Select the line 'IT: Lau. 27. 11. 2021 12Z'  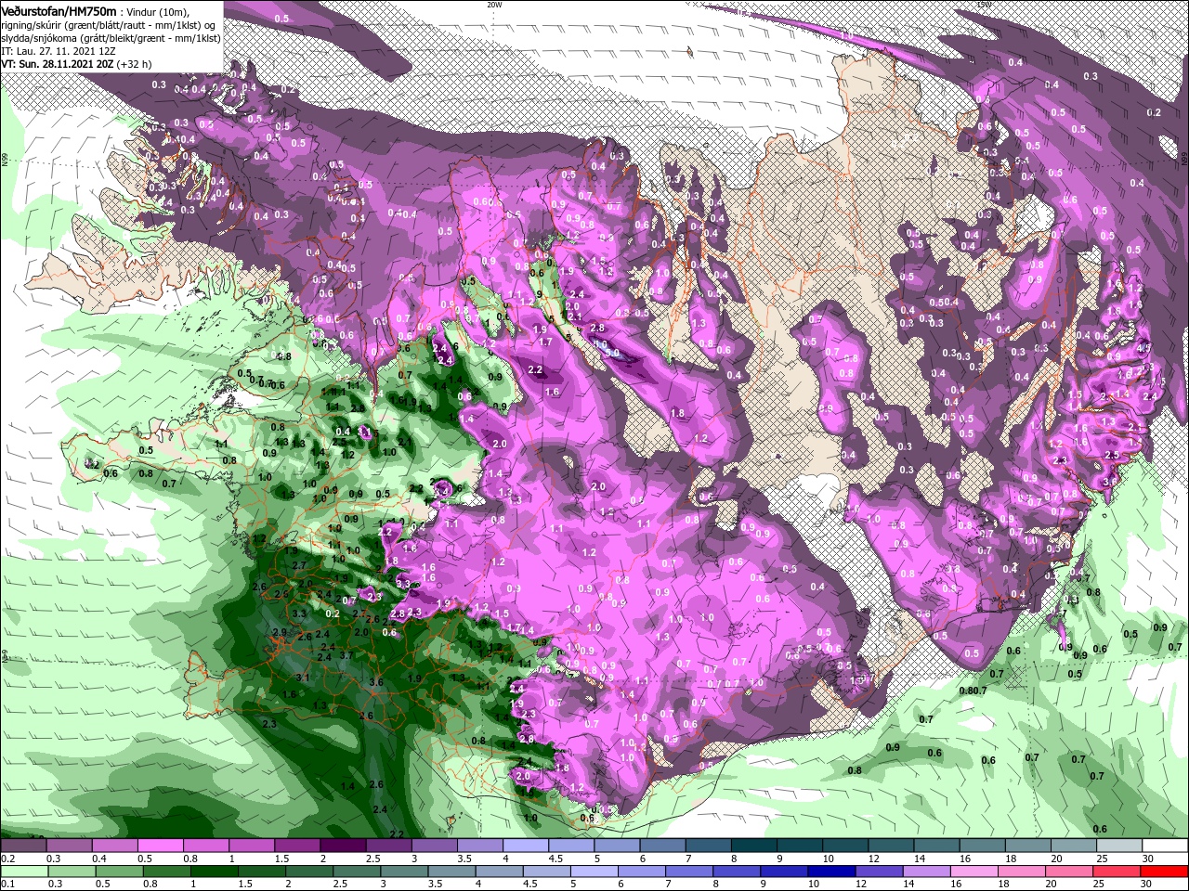(x=57, y=52)
